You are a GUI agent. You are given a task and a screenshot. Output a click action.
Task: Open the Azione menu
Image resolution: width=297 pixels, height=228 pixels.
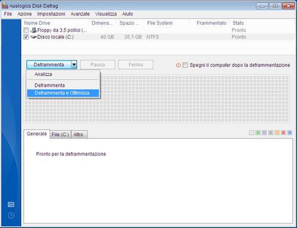(x=24, y=14)
